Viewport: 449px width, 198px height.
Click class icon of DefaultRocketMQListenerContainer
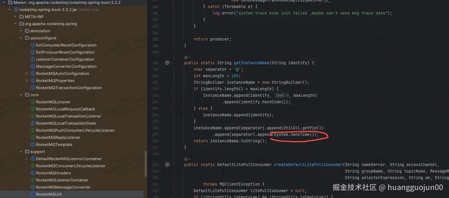(33, 159)
